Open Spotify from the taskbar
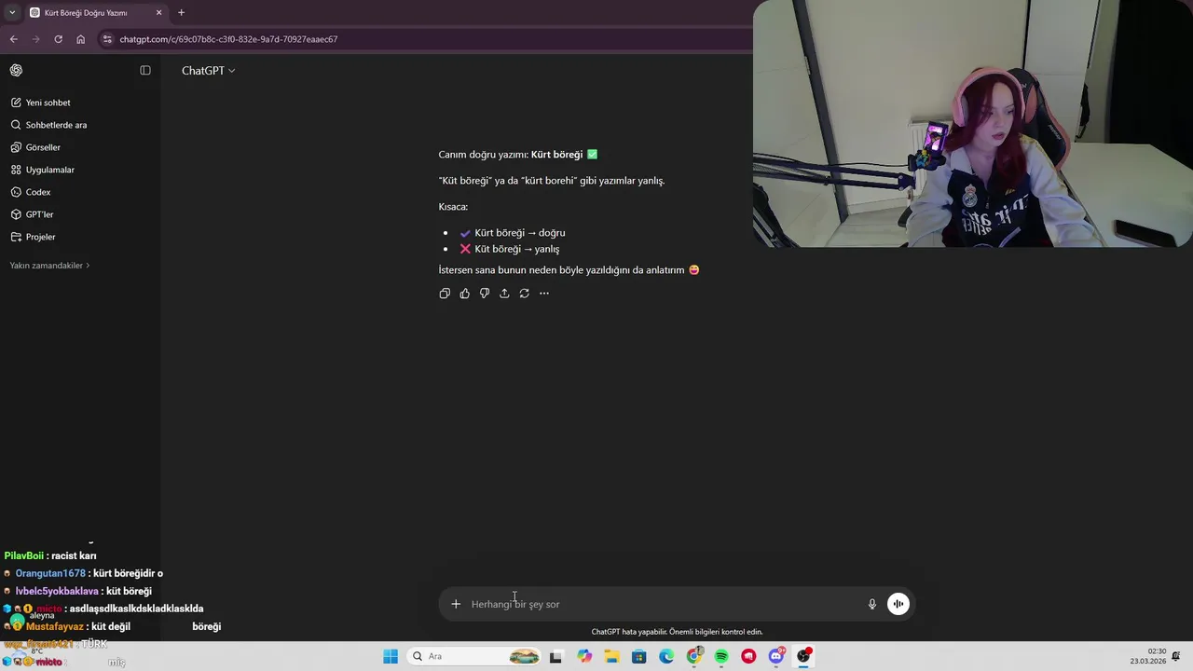Image resolution: width=1193 pixels, height=671 pixels. [x=721, y=657]
